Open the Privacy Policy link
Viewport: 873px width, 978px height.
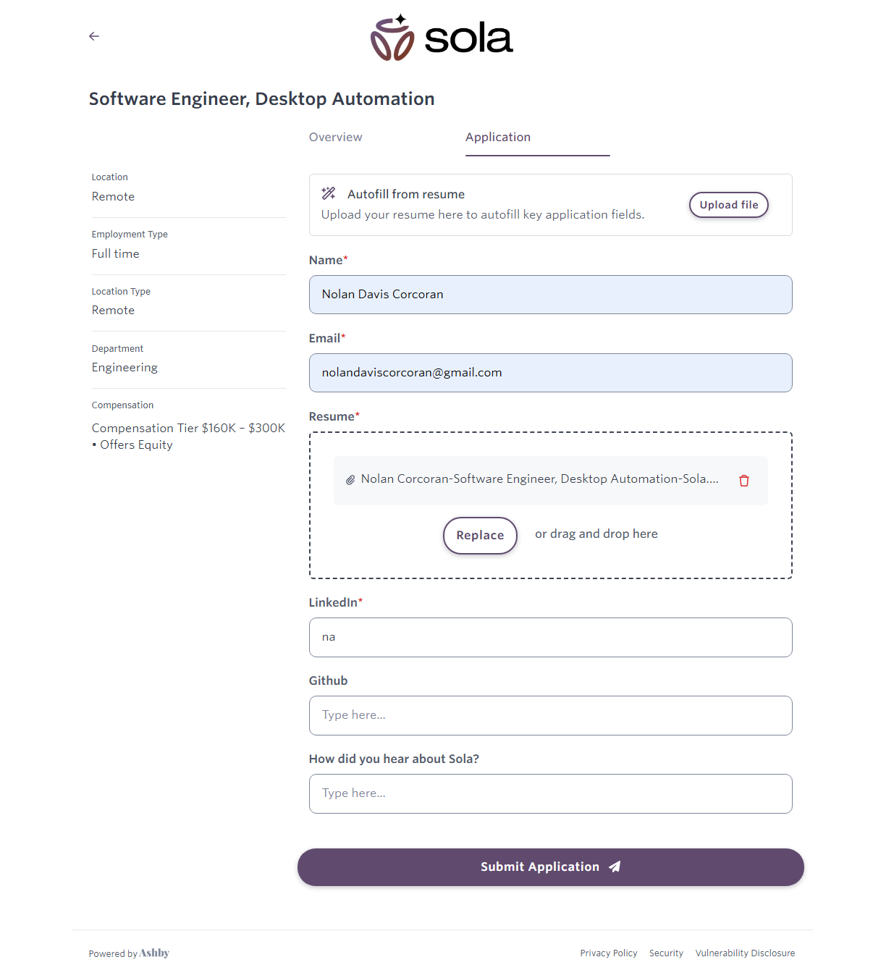tap(609, 953)
